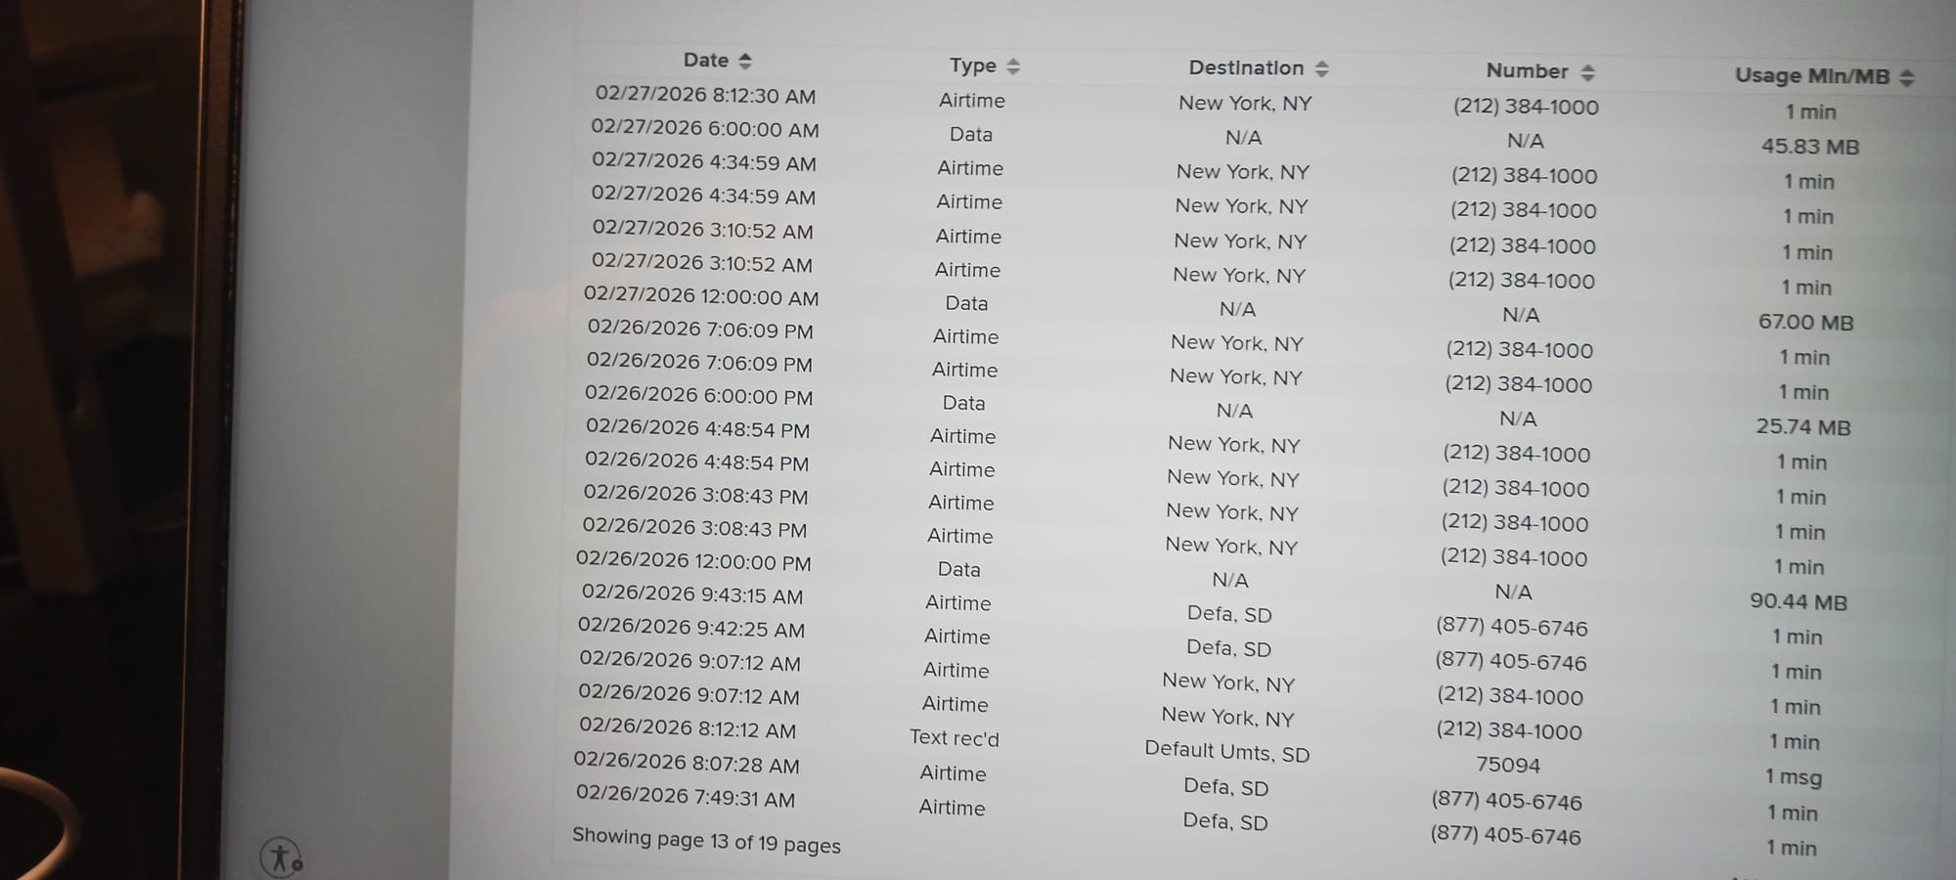The width and height of the screenshot is (1956, 880).
Task: Click the Destination column header label
Action: [x=1245, y=67]
